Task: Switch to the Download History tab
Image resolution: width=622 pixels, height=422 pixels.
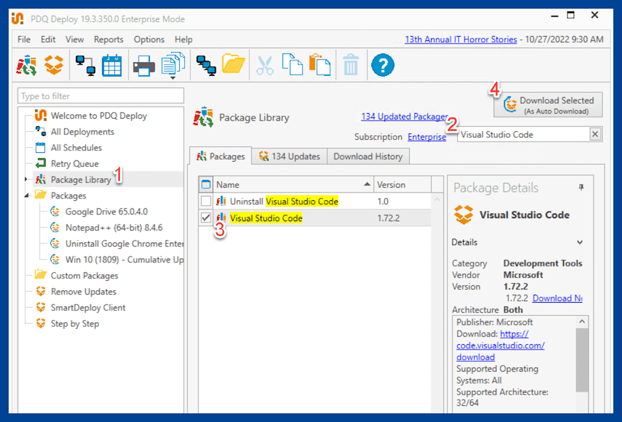Action: coord(368,156)
